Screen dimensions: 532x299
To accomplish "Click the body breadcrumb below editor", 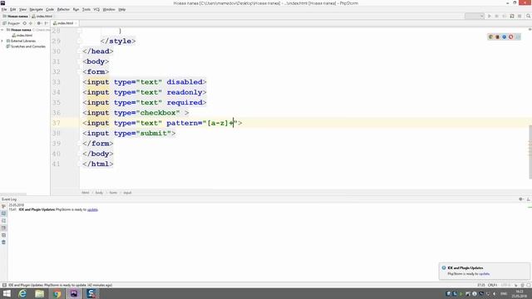I will click(99, 193).
